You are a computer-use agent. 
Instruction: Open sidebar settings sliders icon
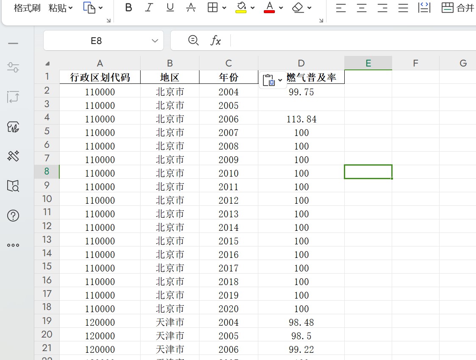click(x=13, y=67)
